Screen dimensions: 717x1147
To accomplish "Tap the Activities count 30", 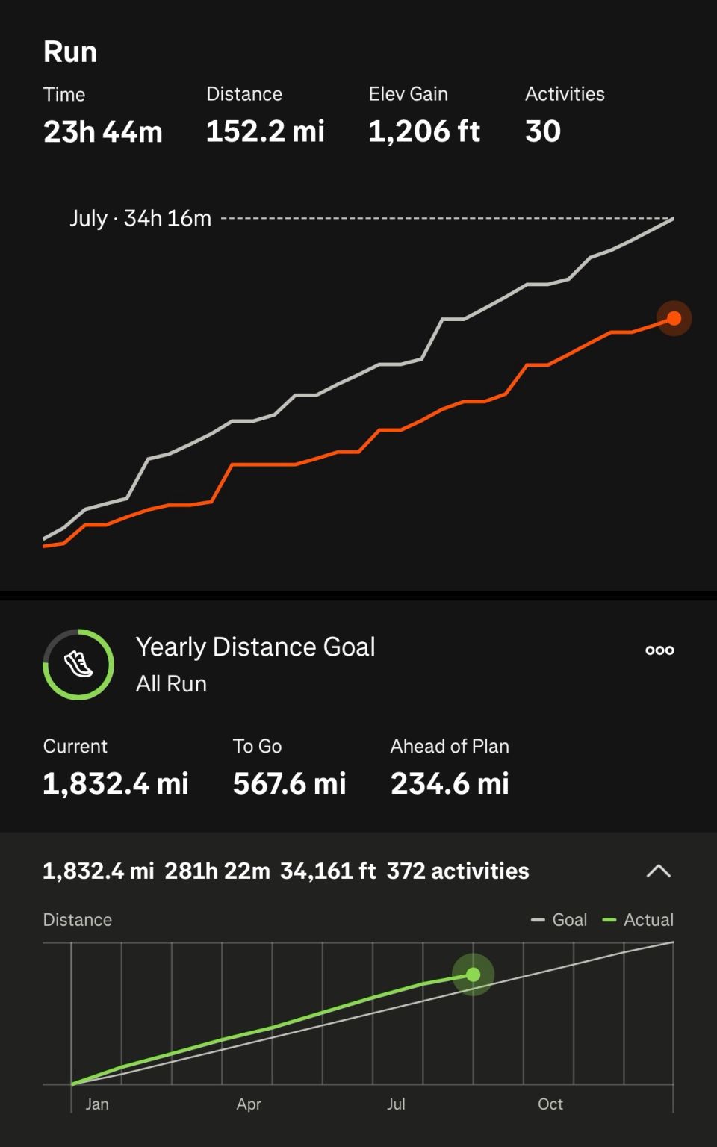I will pyautogui.click(x=543, y=131).
